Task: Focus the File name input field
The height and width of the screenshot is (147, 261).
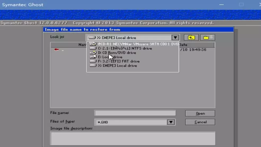Action: coord(135,113)
